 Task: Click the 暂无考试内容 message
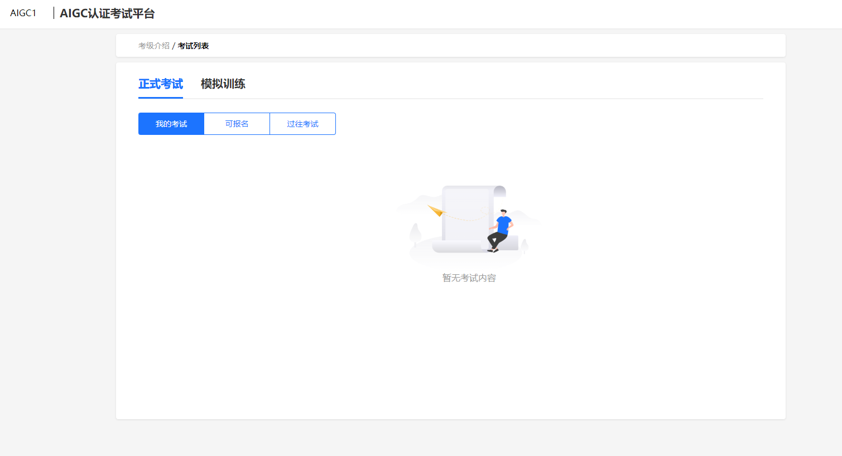point(469,278)
